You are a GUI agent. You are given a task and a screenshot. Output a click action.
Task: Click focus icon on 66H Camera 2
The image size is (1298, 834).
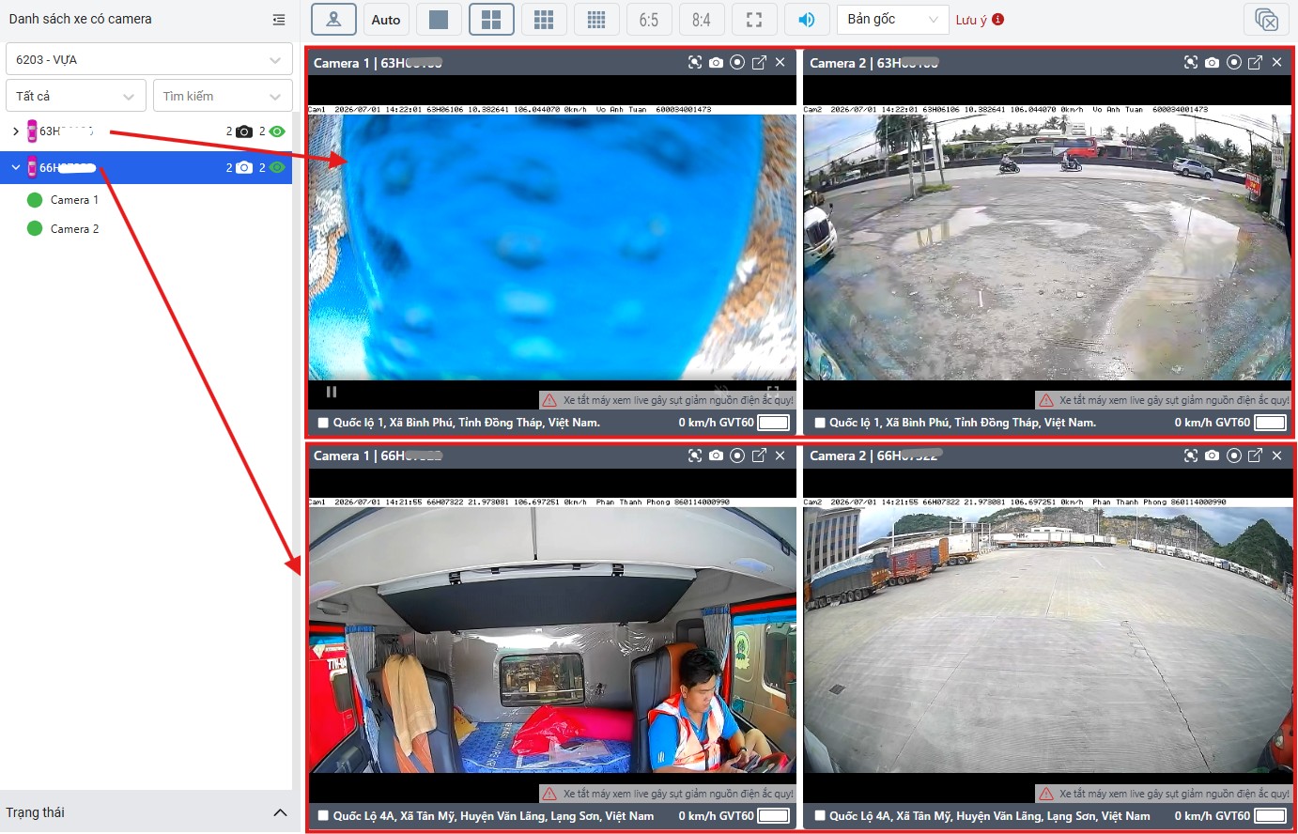(x=1191, y=456)
